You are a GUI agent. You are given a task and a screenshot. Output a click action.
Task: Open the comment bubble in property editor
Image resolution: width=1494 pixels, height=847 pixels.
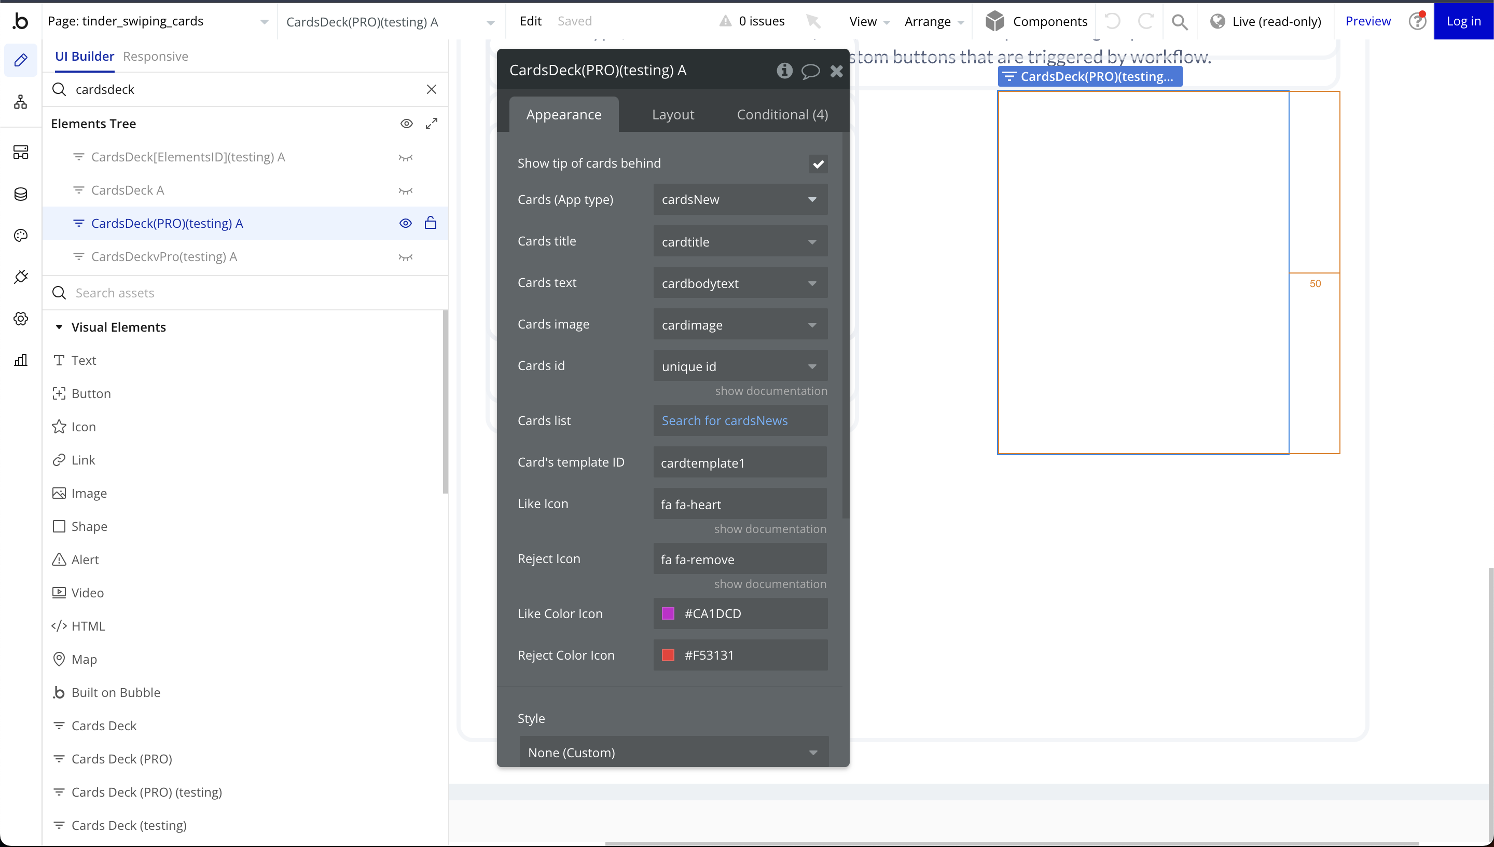click(810, 71)
